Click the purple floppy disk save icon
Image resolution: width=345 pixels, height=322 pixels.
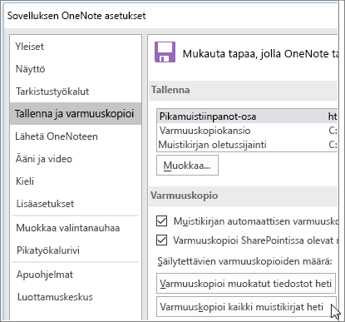(x=165, y=52)
